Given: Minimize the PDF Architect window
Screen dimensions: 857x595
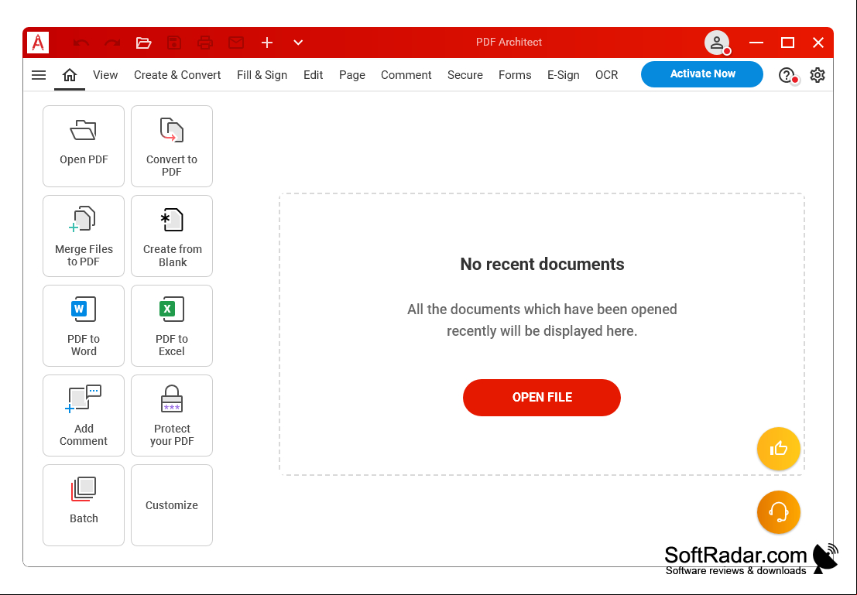Looking at the screenshot, I should (756, 43).
